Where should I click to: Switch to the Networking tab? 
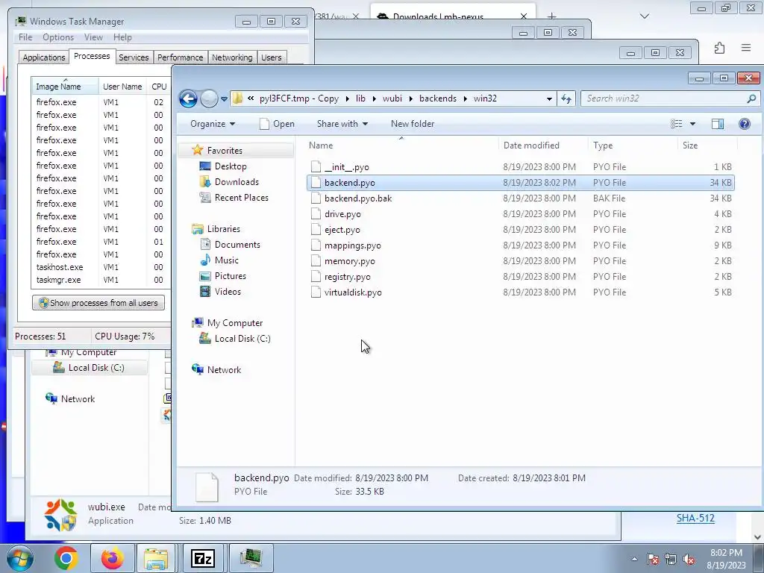click(x=232, y=57)
